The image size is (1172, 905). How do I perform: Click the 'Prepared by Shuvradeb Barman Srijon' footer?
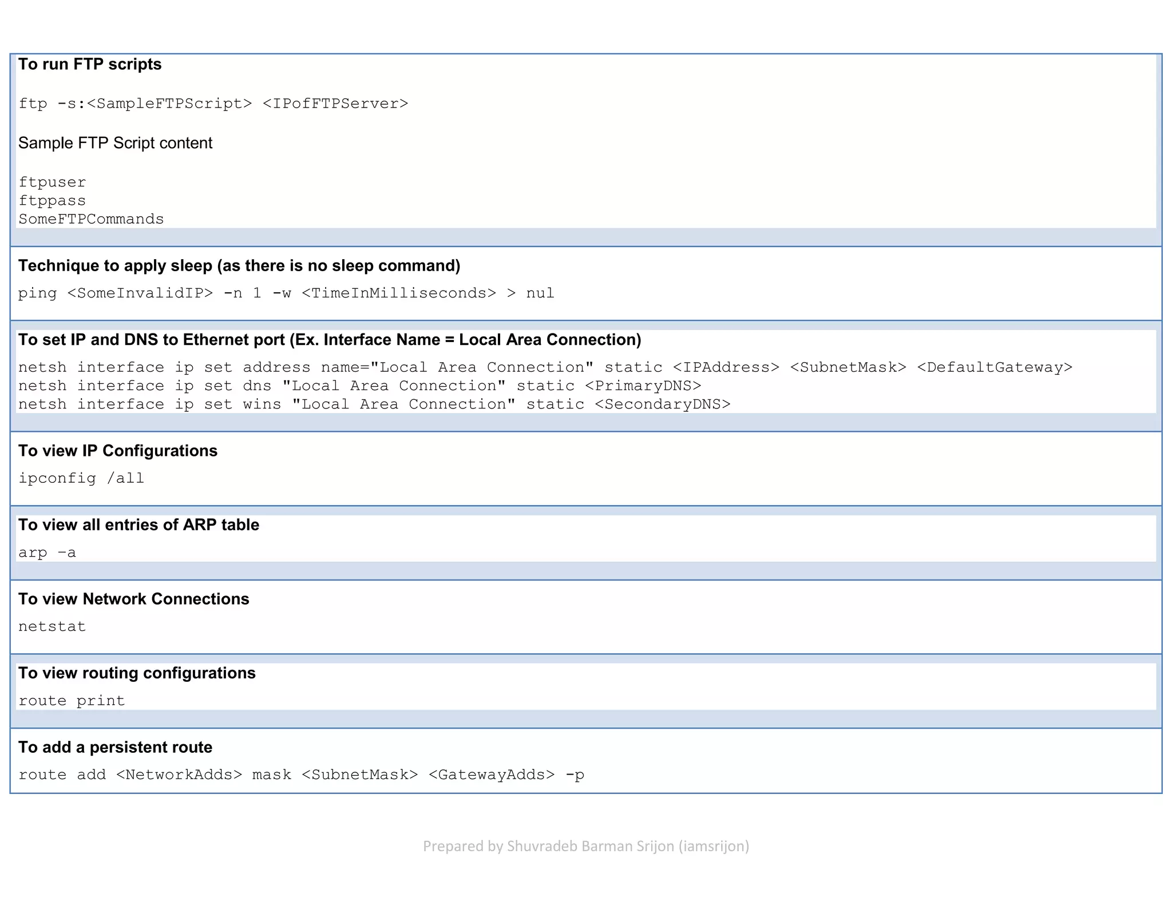586,846
